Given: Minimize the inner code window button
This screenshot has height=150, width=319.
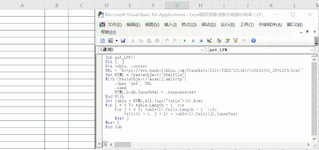Looking at the screenshot, I should point(301,32).
